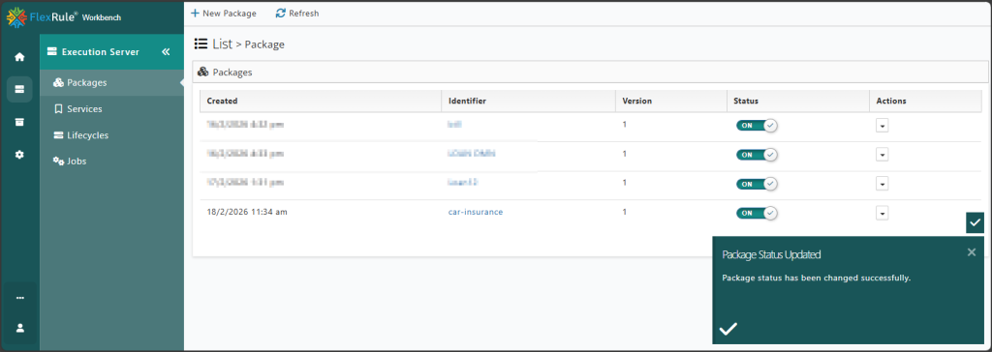Open the actions dropdown in third package row
The height and width of the screenshot is (352, 992).
(883, 184)
